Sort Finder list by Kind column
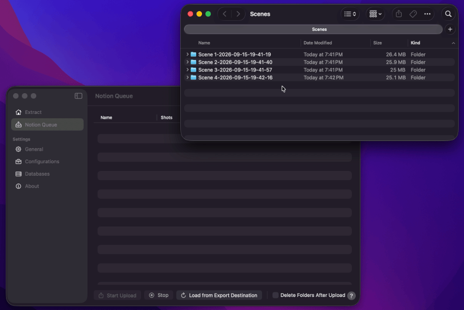 tap(415, 43)
